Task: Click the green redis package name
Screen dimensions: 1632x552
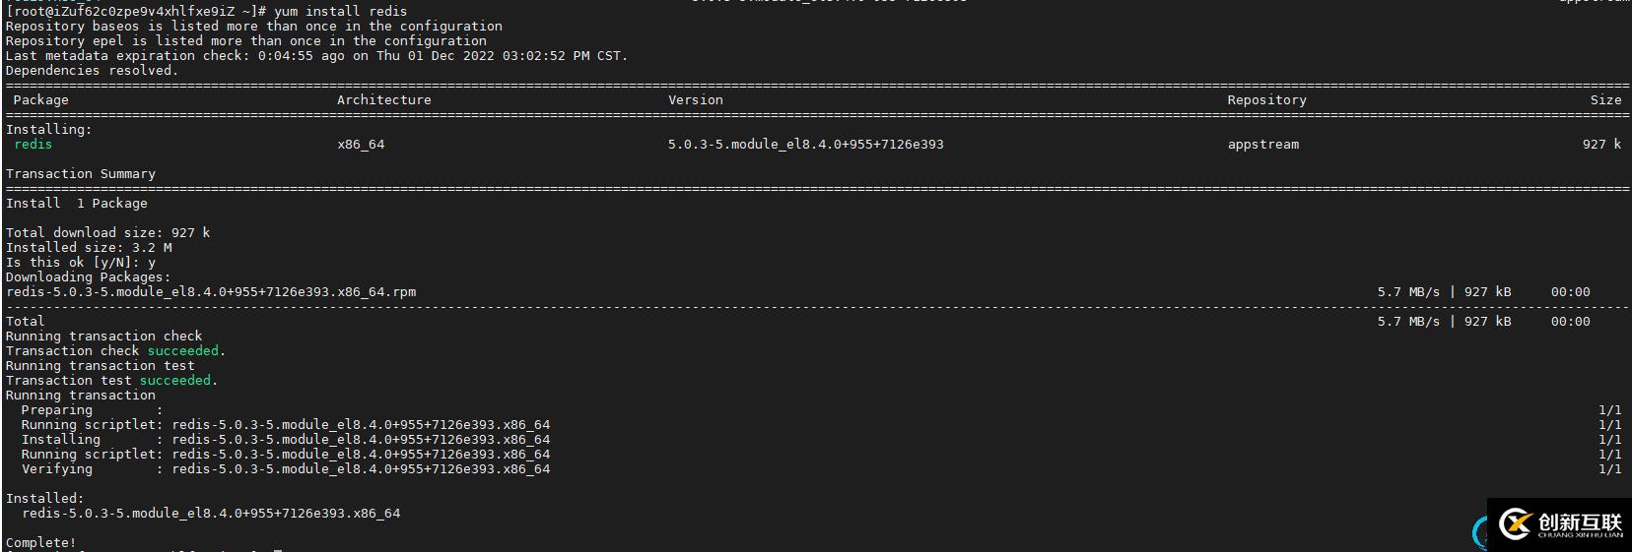Action: click(x=33, y=145)
